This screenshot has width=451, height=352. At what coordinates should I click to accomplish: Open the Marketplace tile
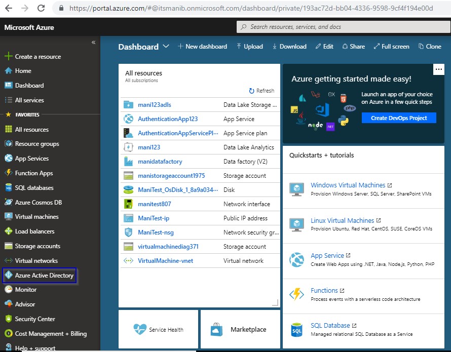click(241, 329)
